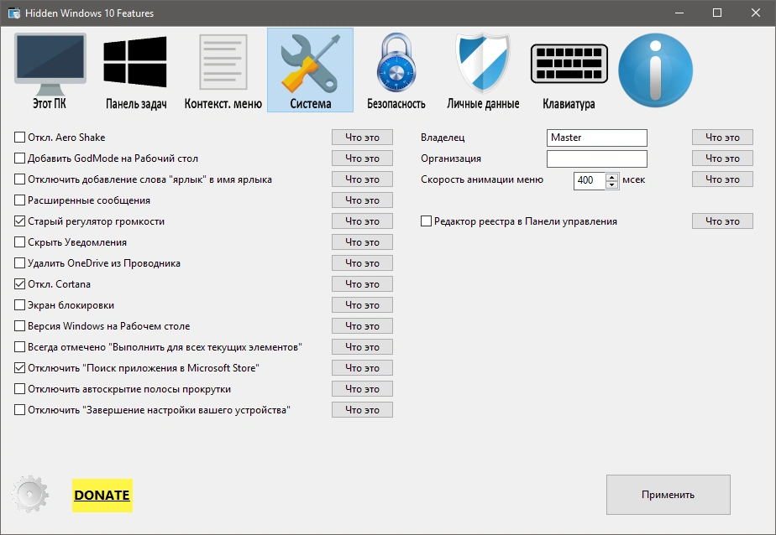Check Отключить автоскрытие полосы прокрутки
Viewport: 776px width, 535px height.
coord(20,389)
